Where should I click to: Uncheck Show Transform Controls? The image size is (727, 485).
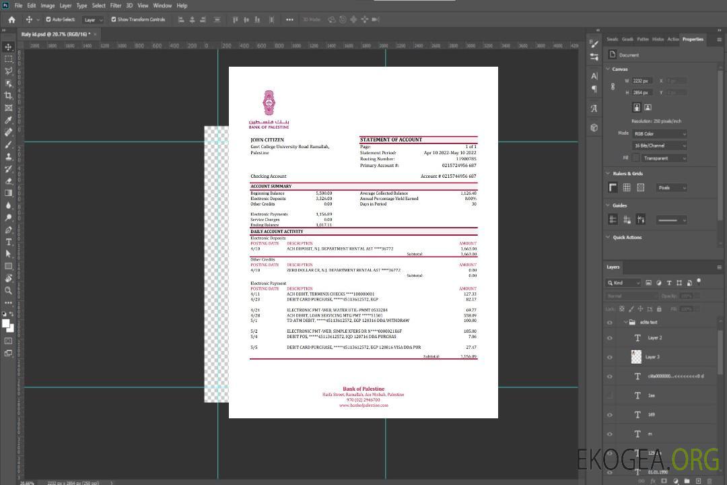point(114,20)
